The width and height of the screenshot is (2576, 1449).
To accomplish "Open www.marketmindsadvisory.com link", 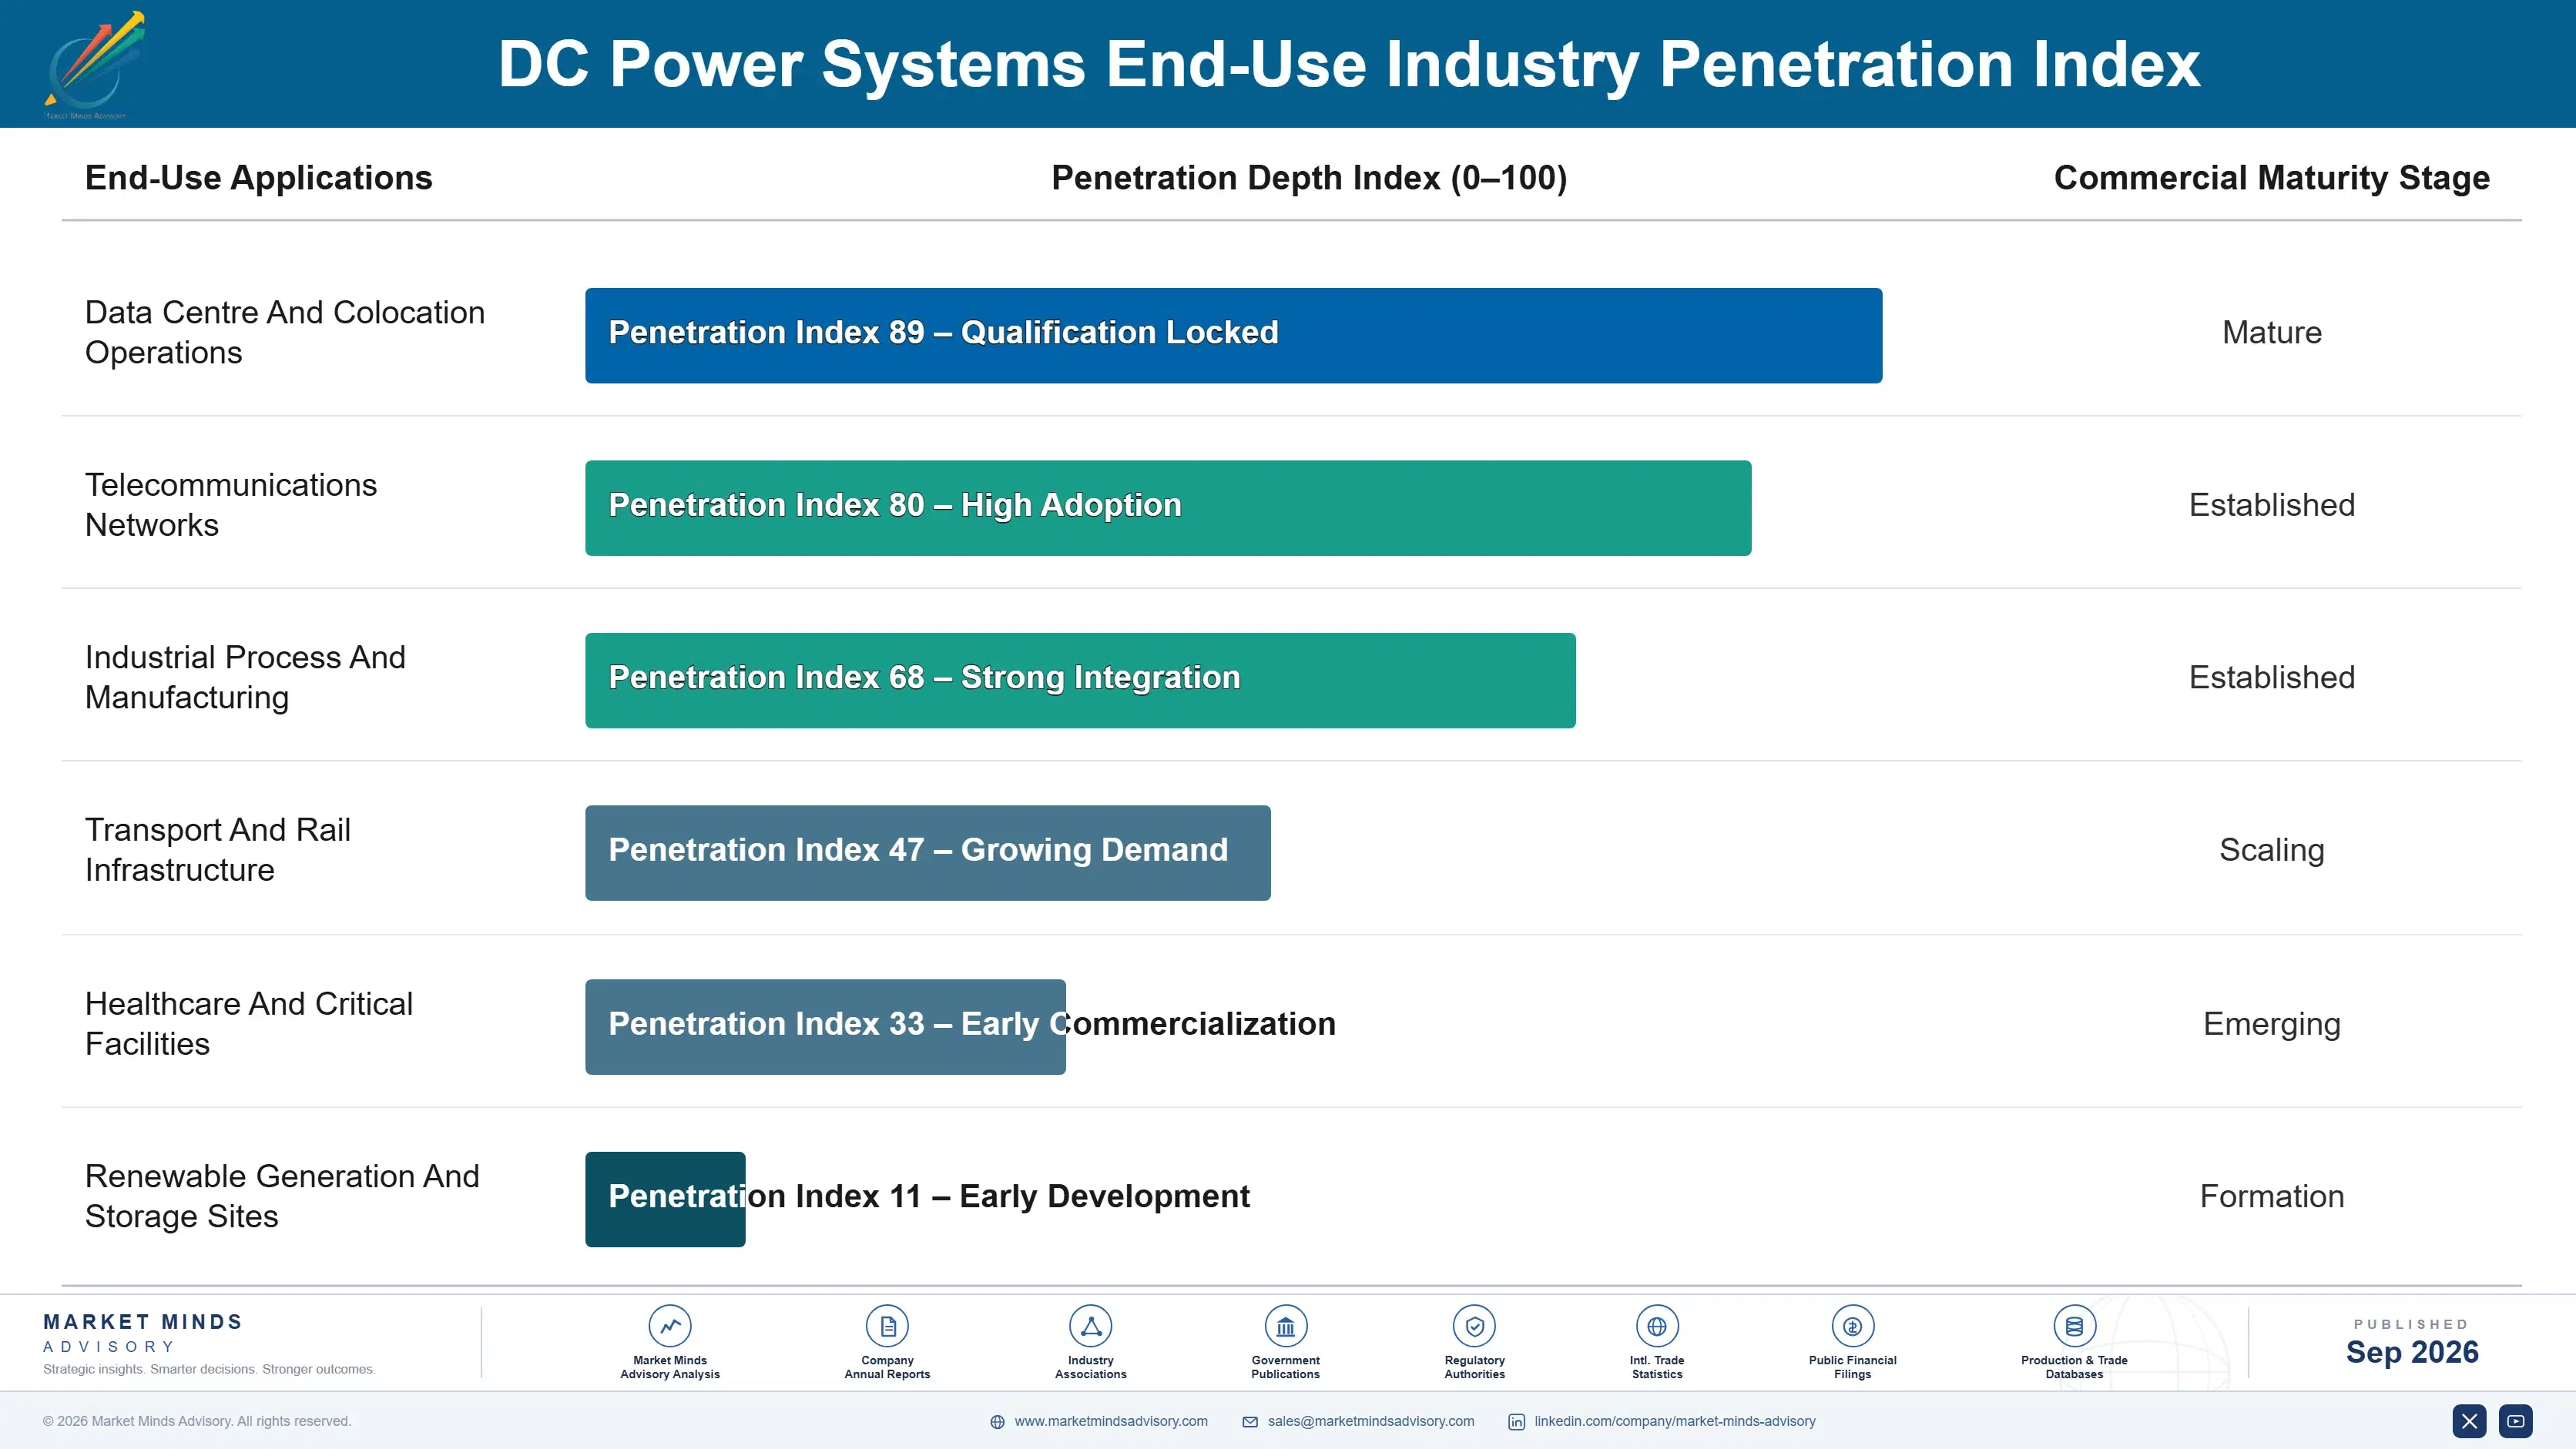I will [x=1111, y=1421].
